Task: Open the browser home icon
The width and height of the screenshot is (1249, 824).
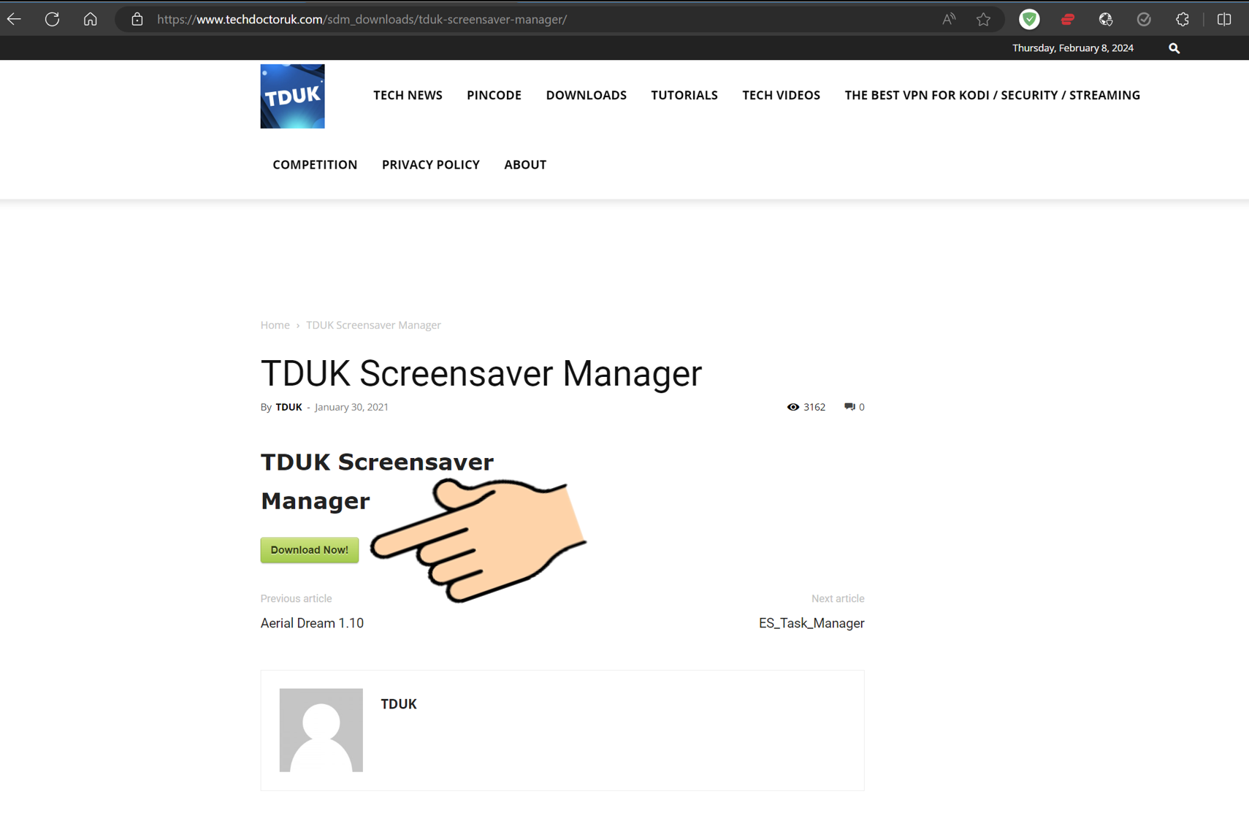Action: pyautogui.click(x=91, y=20)
